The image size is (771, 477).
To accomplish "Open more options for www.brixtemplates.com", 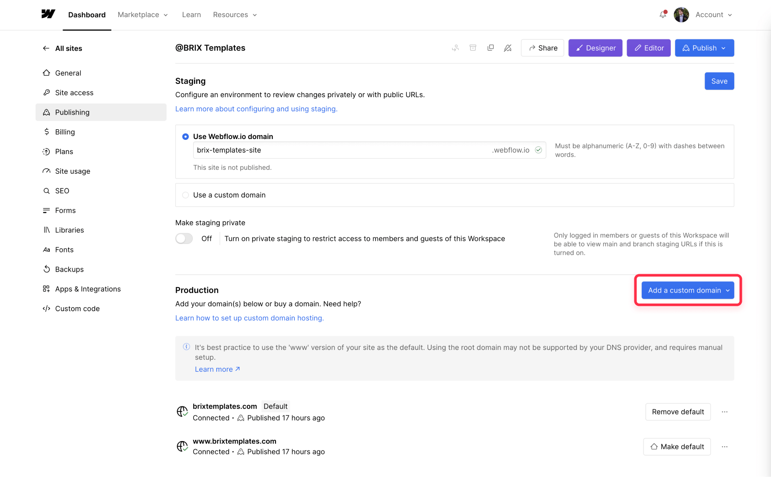I will click(x=725, y=447).
